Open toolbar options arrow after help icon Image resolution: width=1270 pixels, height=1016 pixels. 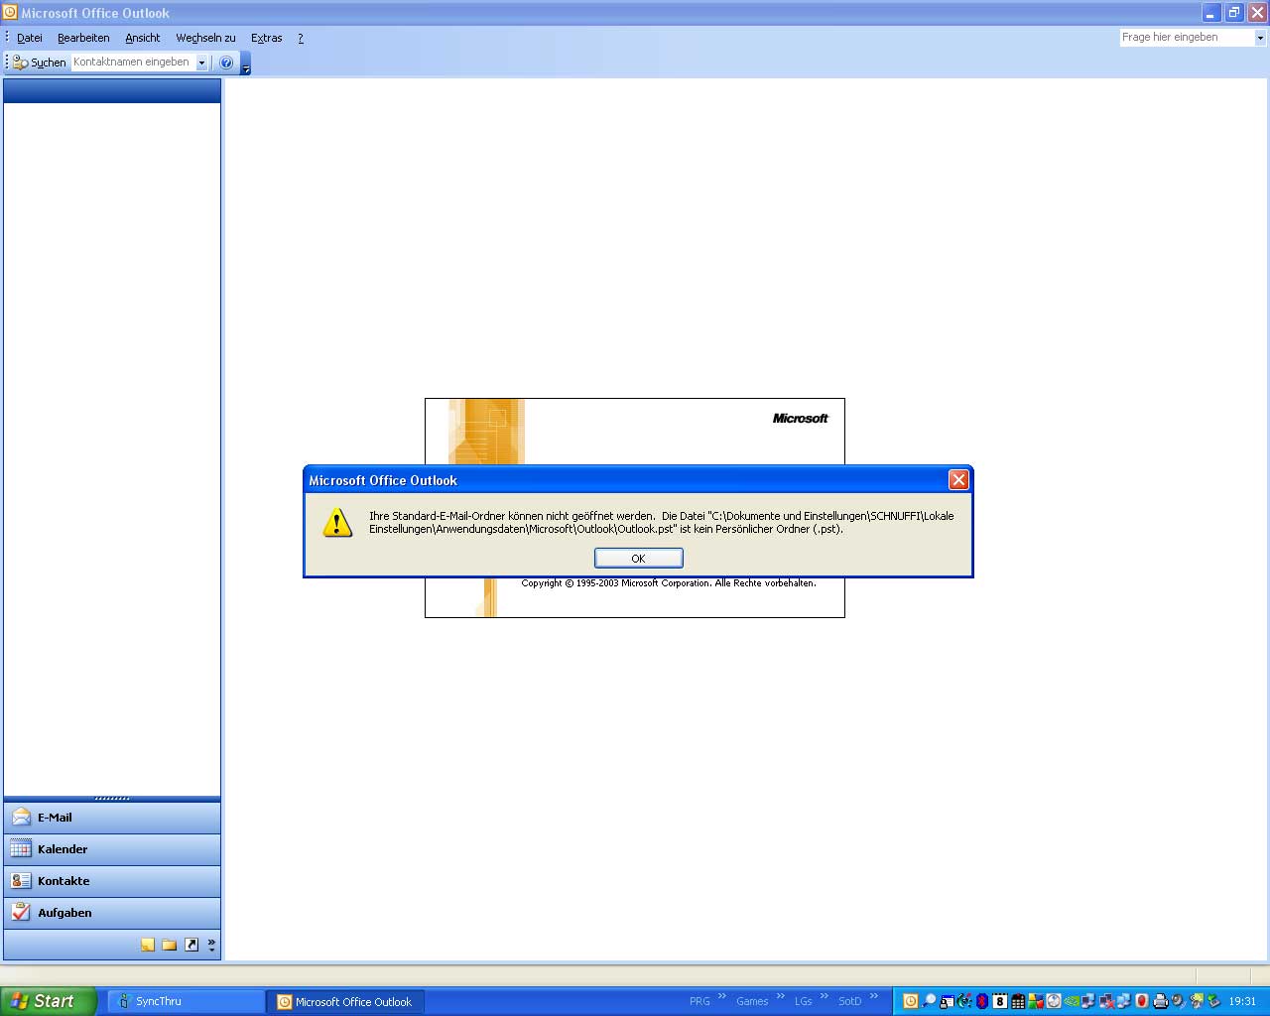pos(246,64)
